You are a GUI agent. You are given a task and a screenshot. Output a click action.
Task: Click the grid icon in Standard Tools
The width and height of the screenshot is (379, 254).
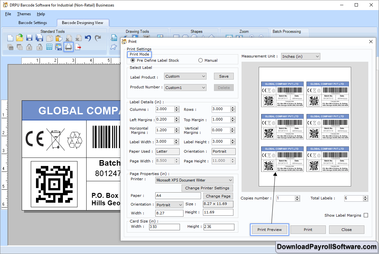pyautogui.click(x=49, y=47)
